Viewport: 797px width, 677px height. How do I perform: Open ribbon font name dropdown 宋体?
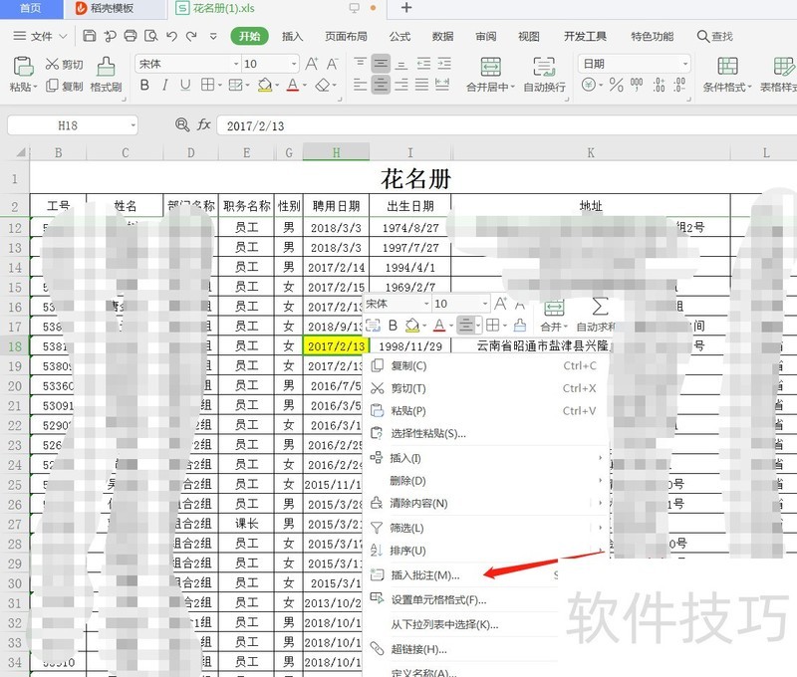tap(236, 64)
